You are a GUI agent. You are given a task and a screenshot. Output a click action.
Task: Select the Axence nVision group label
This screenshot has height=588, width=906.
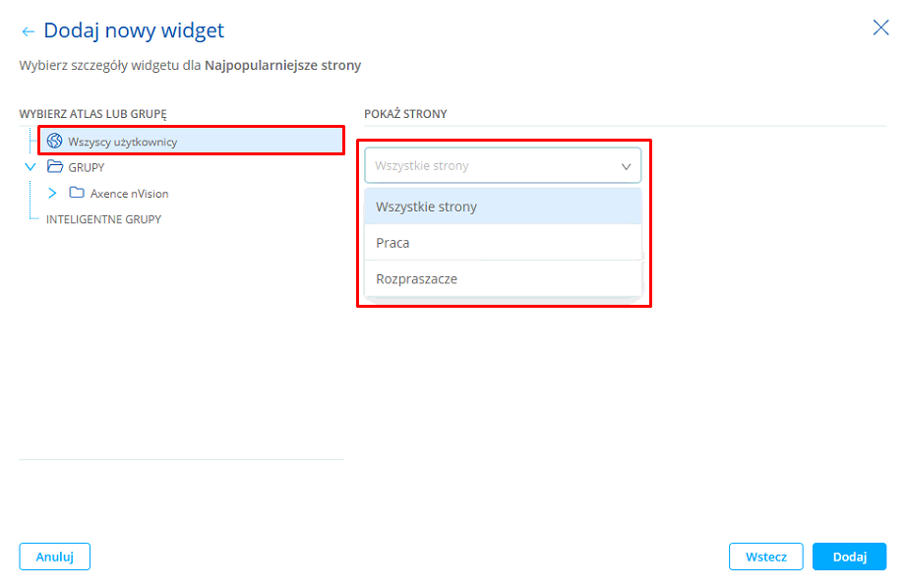[129, 194]
